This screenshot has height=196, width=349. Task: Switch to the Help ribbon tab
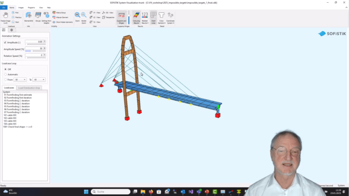pos(49,8)
